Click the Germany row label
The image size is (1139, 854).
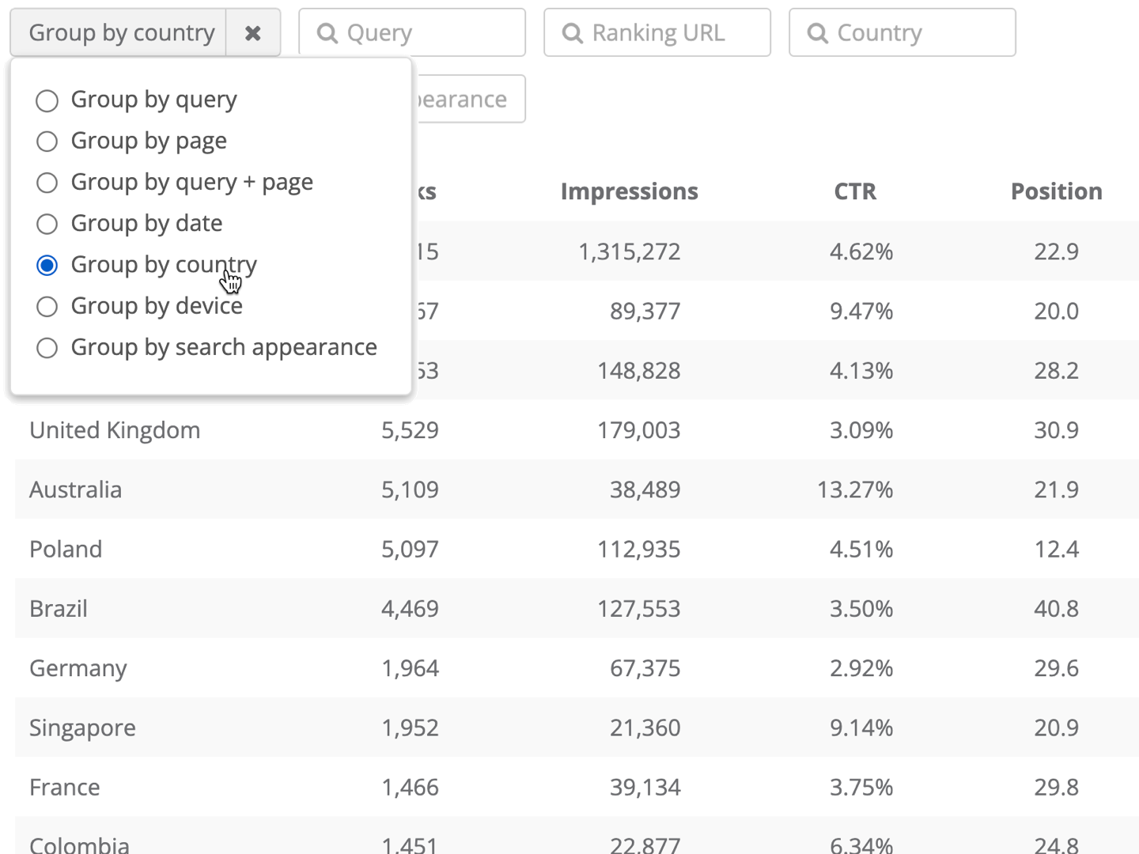point(78,669)
